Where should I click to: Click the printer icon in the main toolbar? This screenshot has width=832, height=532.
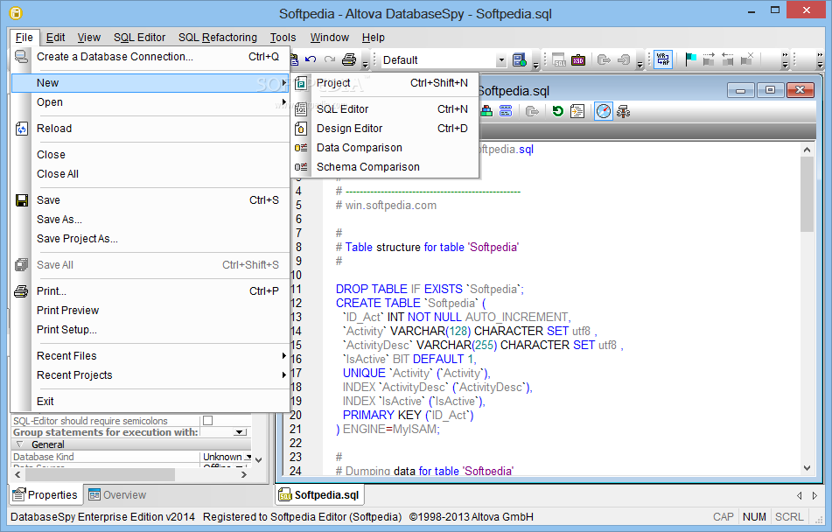click(348, 59)
